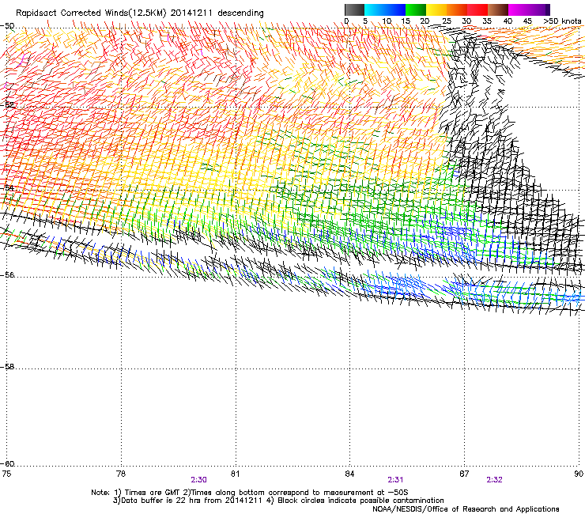The image size is (585, 514).
Task: Click the orange 25-30 knots legend swatch
Action: [457, 9]
